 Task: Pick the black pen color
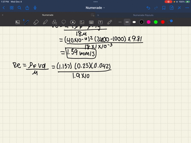[x=142, y=22]
